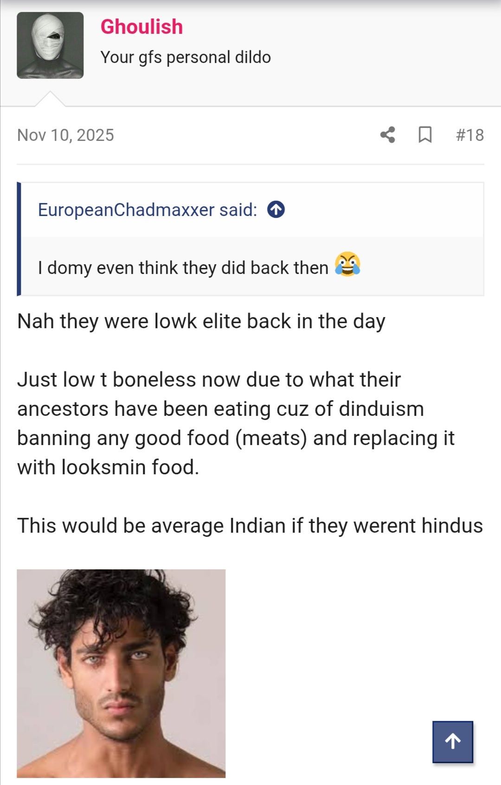Click the user title below the Ghoulish name
Screen dimensions: 501x785
[186, 57]
